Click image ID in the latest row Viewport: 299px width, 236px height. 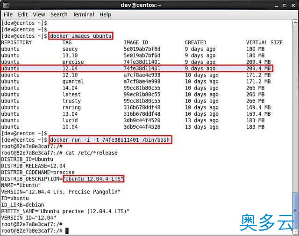point(142,94)
